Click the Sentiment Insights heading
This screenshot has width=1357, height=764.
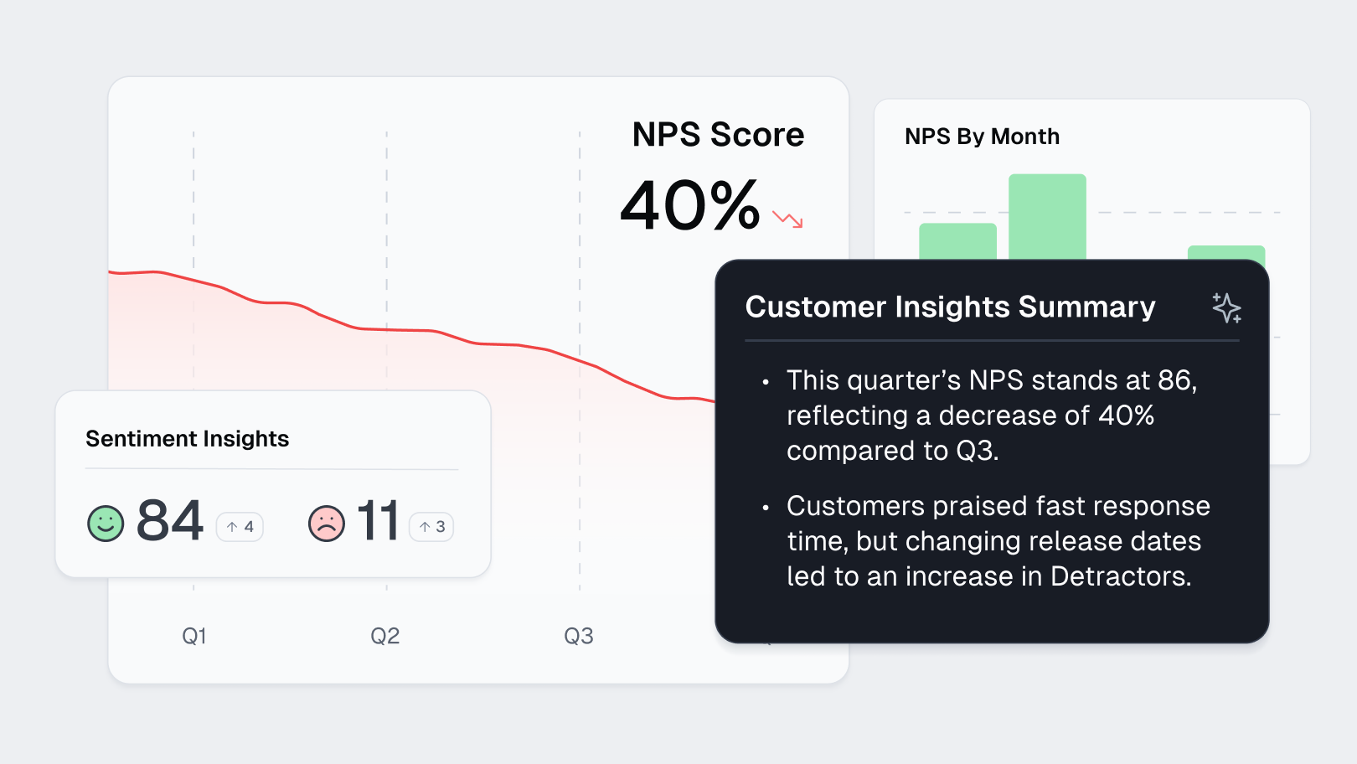coord(188,439)
